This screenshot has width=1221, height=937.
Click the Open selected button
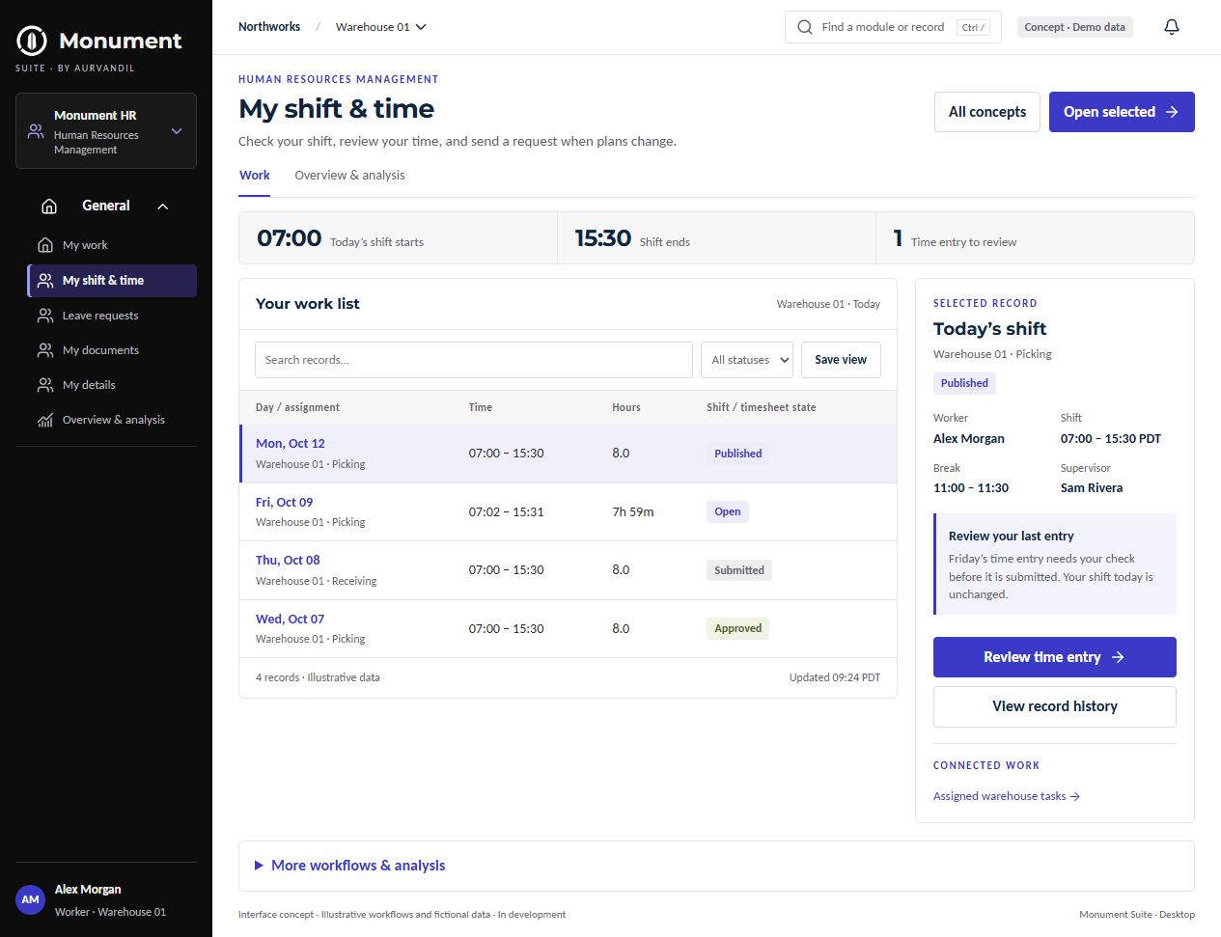(x=1122, y=112)
